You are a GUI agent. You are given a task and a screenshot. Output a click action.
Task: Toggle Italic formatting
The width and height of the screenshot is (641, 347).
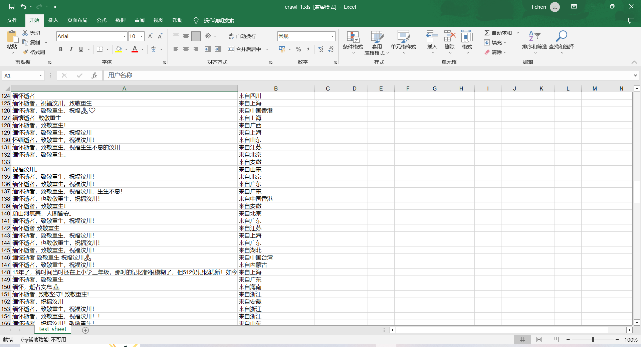pos(71,49)
